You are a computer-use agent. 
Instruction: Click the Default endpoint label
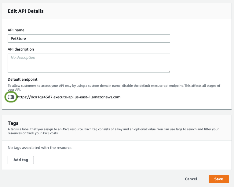(22, 79)
